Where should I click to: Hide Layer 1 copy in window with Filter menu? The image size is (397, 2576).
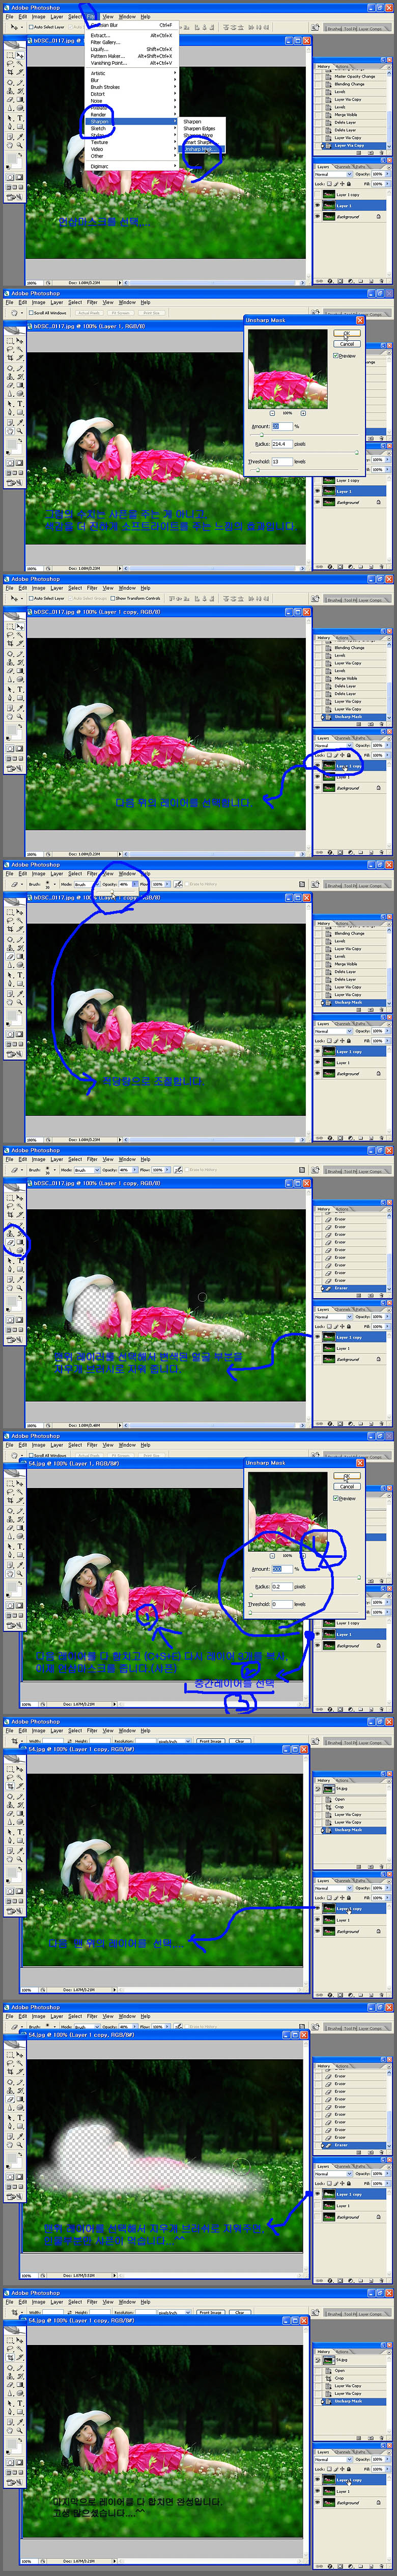point(317,195)
